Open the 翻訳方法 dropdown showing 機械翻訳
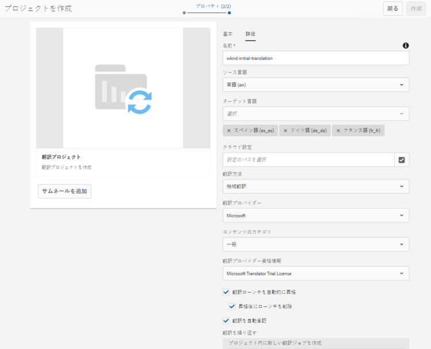Screen dimensions: 431x349 316,186
